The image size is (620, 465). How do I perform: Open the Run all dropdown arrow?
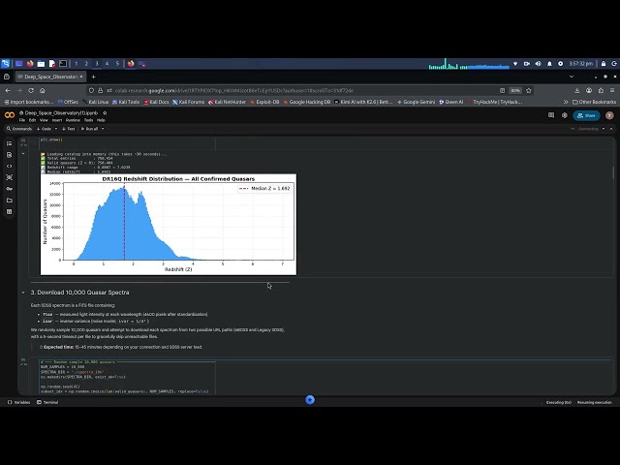(x=103, y=129)
